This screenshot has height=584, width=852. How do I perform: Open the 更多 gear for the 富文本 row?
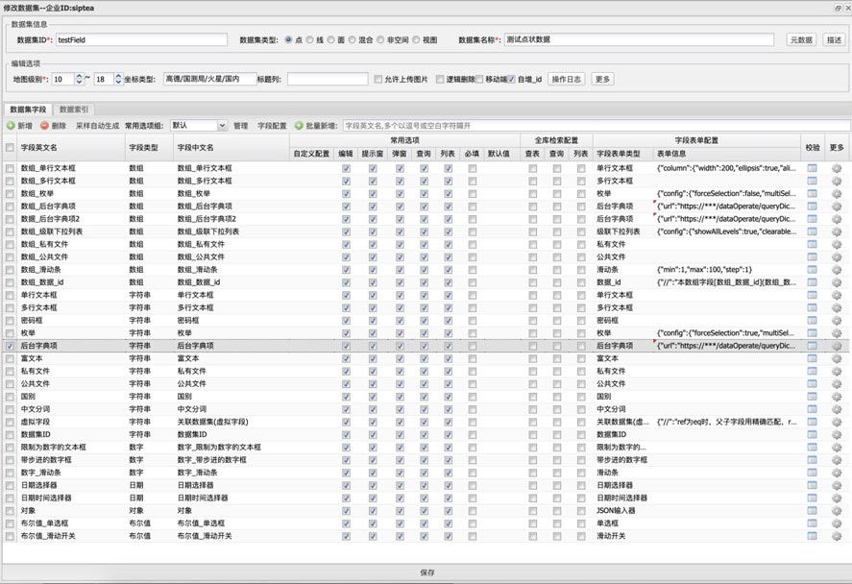tap(837, 358)
